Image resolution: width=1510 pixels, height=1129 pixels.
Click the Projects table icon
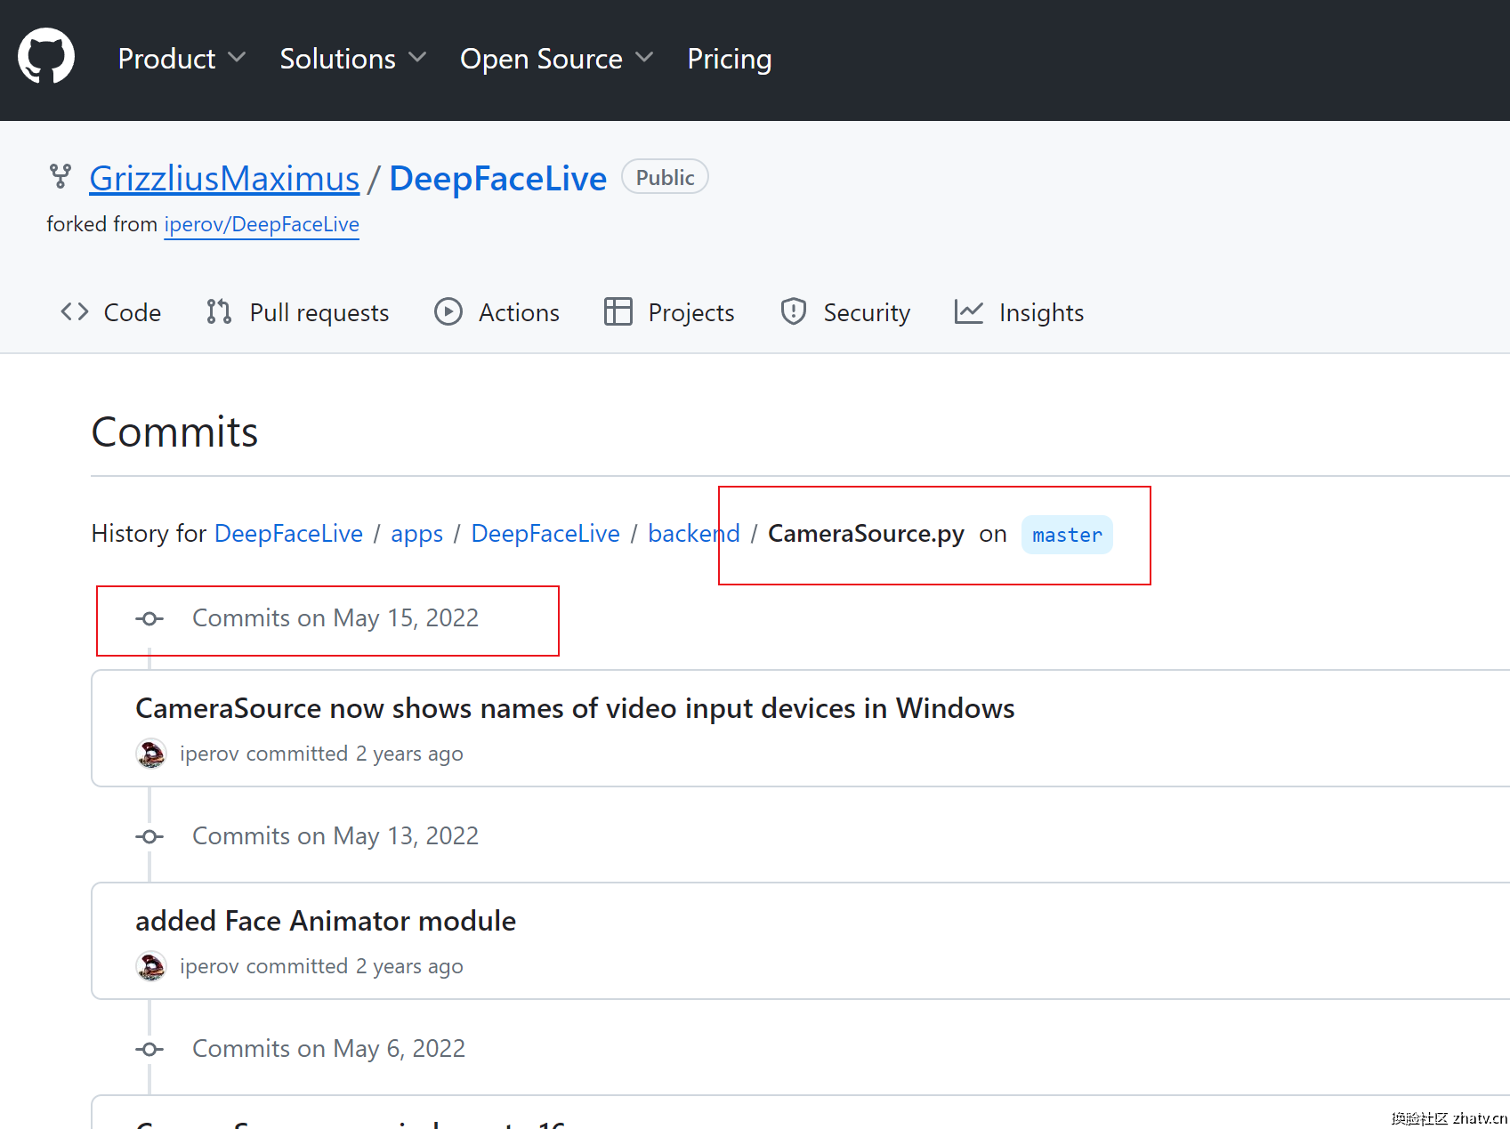(618, 311)
